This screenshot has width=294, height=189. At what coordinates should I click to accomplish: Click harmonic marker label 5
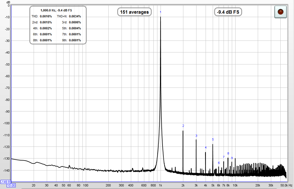click(x=213, y=139)
